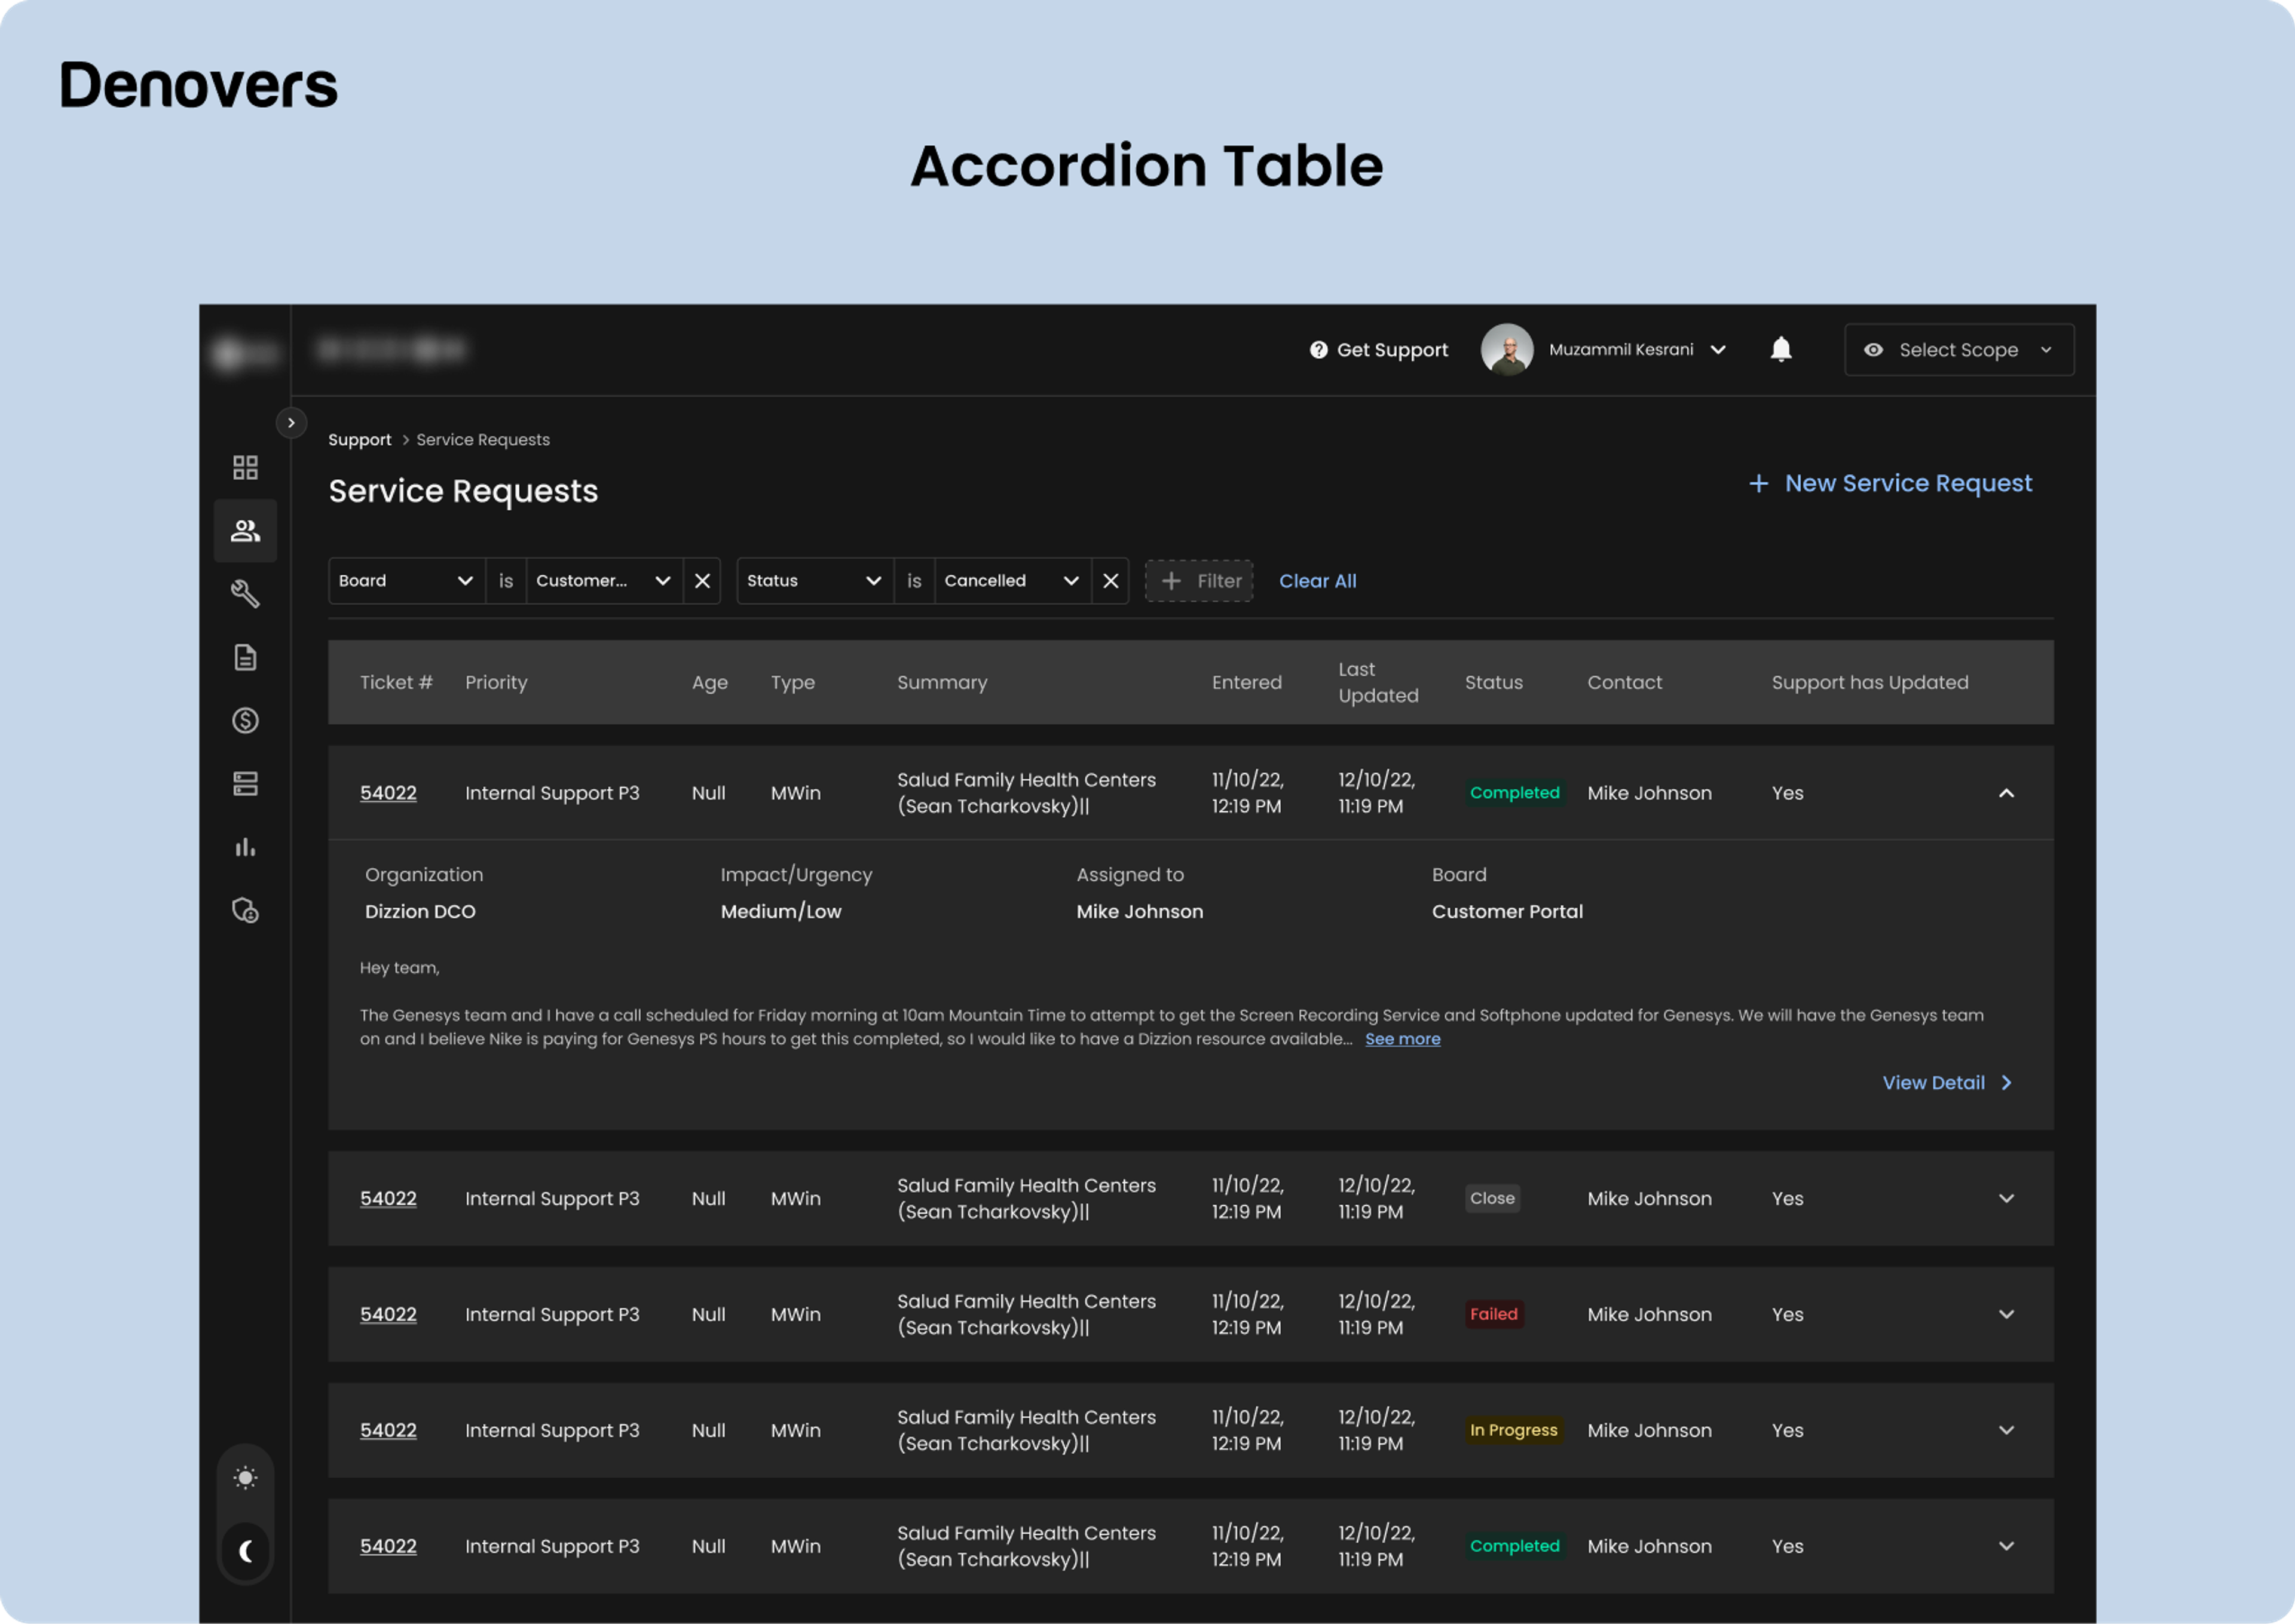This screenshot has height=1624, width=2295.
Task: Open the bar chart reports icon
Action: point(245,847)
